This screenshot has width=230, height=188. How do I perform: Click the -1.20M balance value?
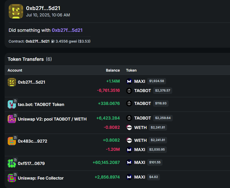tap(113, 150)
